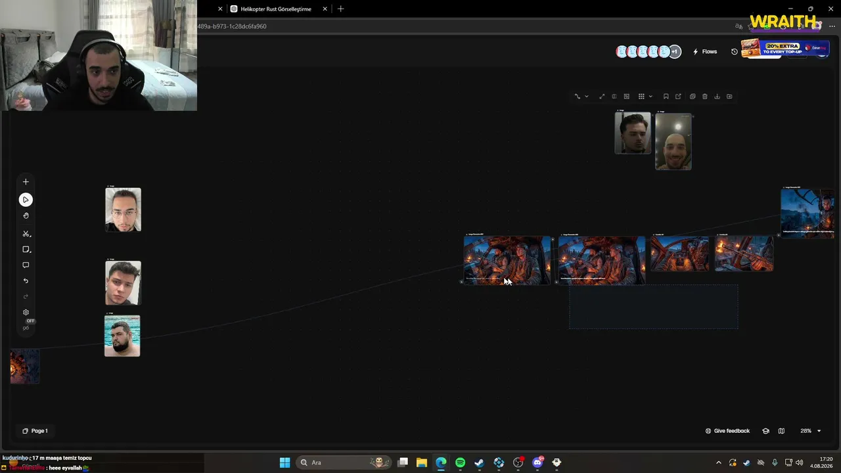Click the expand diagonal arrows icon
The width and height of the screenshot is (841, 473).
(601, 97)
